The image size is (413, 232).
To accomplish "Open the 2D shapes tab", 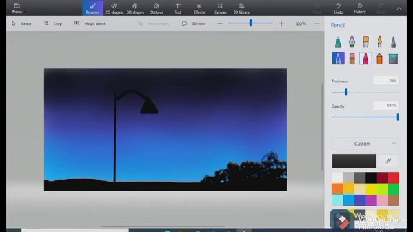I will tap(114, 8).
